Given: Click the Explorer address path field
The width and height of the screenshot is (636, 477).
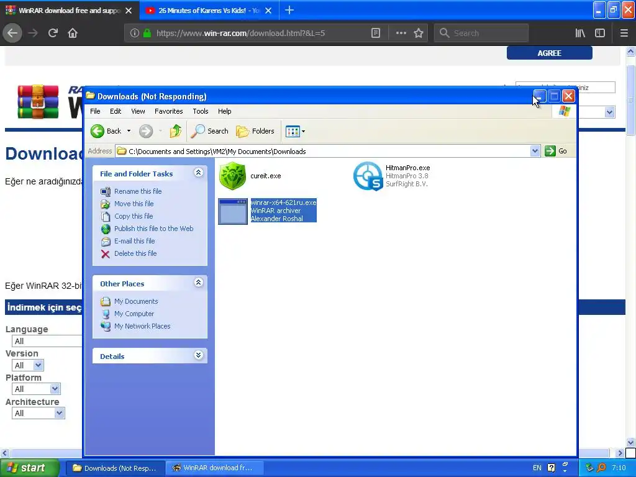Looking at the screenshot, I should point(323,152).
